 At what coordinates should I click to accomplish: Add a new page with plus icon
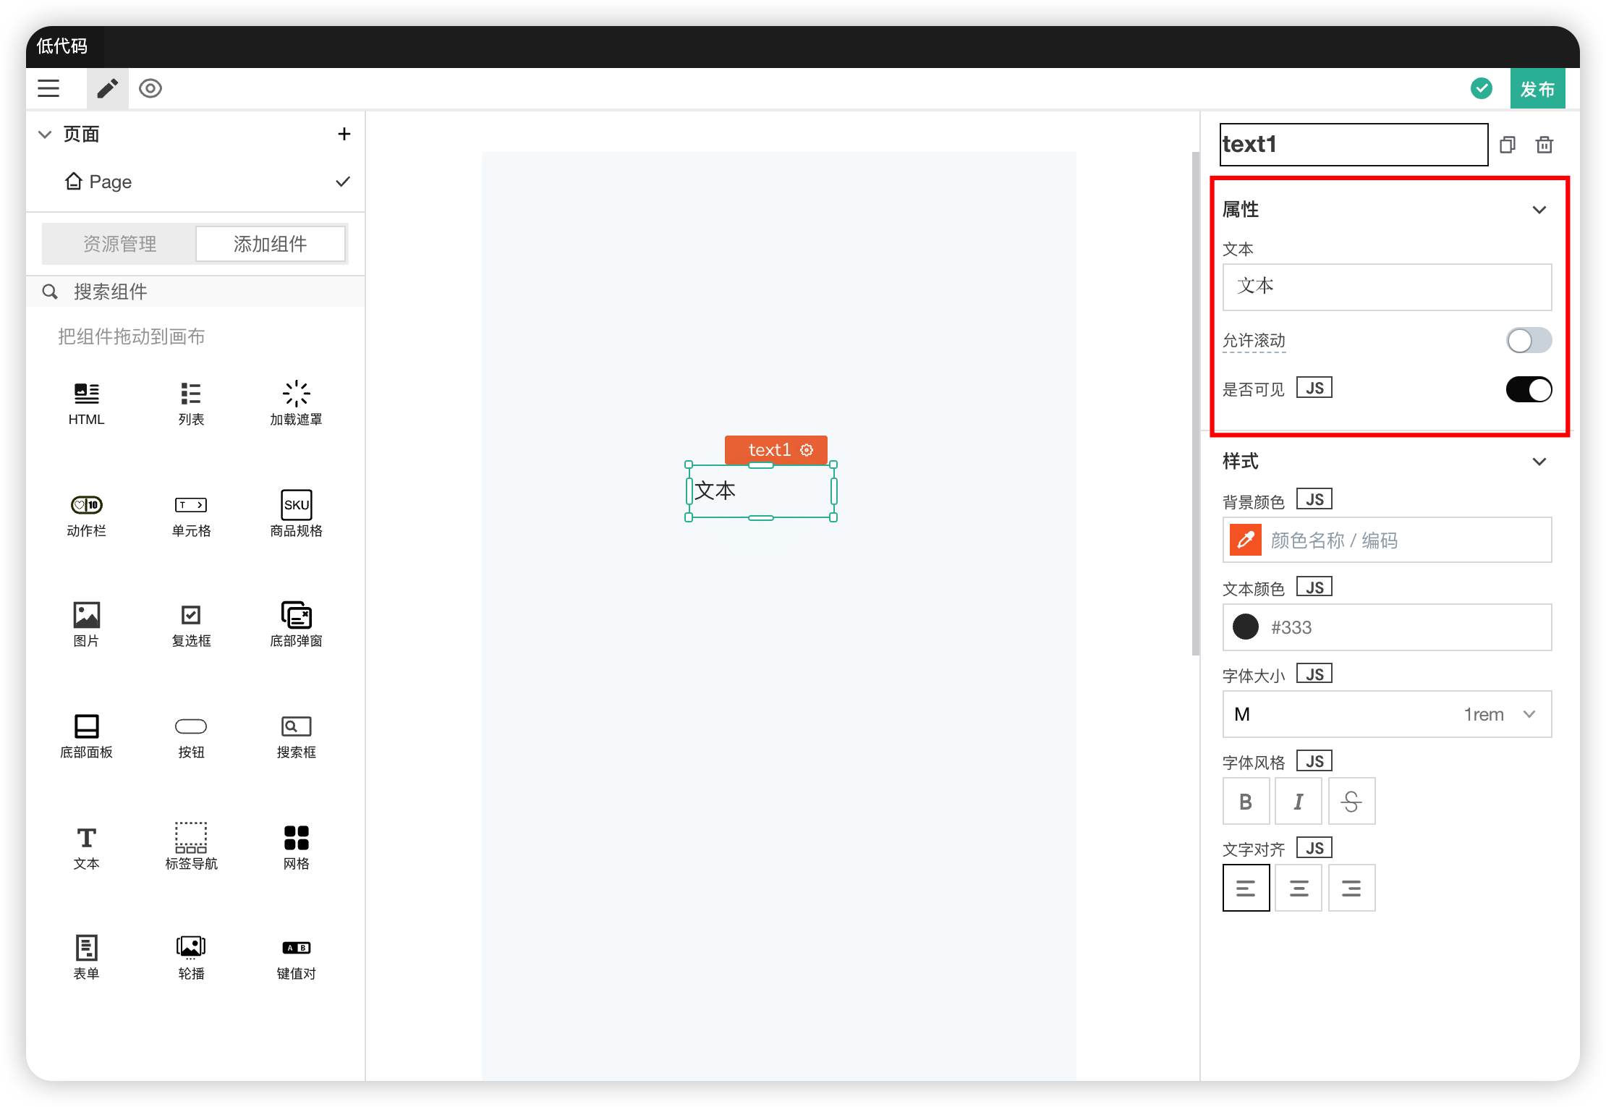pos(344,134)
